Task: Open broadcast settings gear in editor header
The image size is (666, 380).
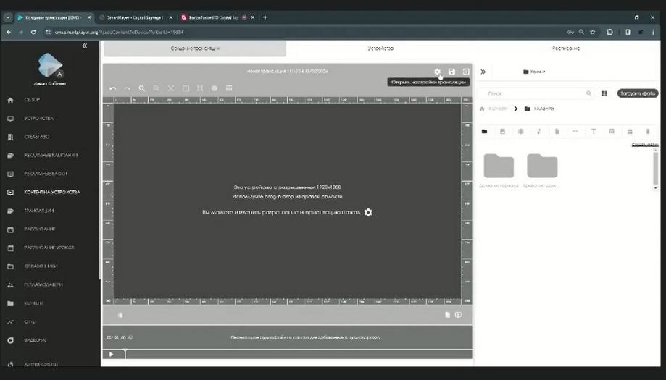Action: 437,72
